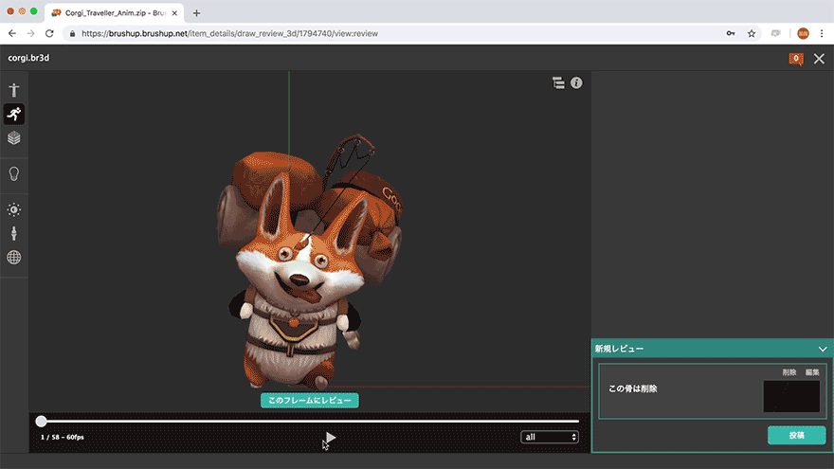
Task: Click the '1 / 58 – 60fps' frame counter
Action: (x=63, y=437)
